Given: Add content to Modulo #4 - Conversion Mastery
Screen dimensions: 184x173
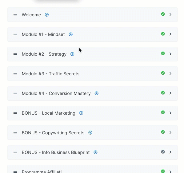Looking at the screenshot, I should pos(96,93).
